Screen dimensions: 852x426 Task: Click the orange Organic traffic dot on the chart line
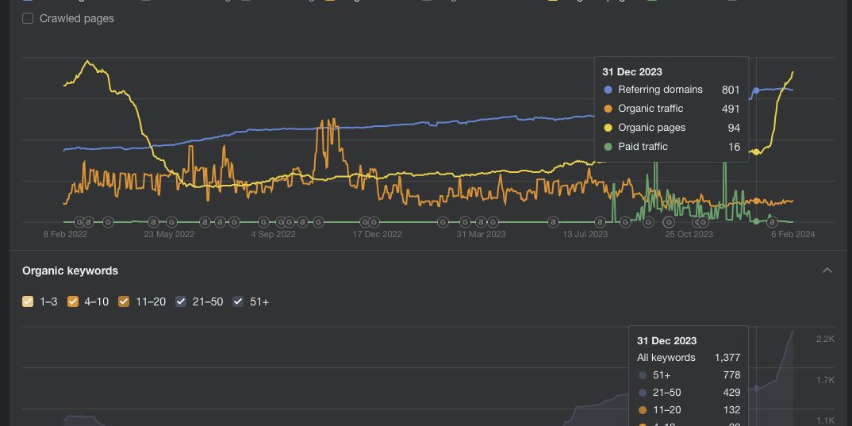click(x=756, y=201)
